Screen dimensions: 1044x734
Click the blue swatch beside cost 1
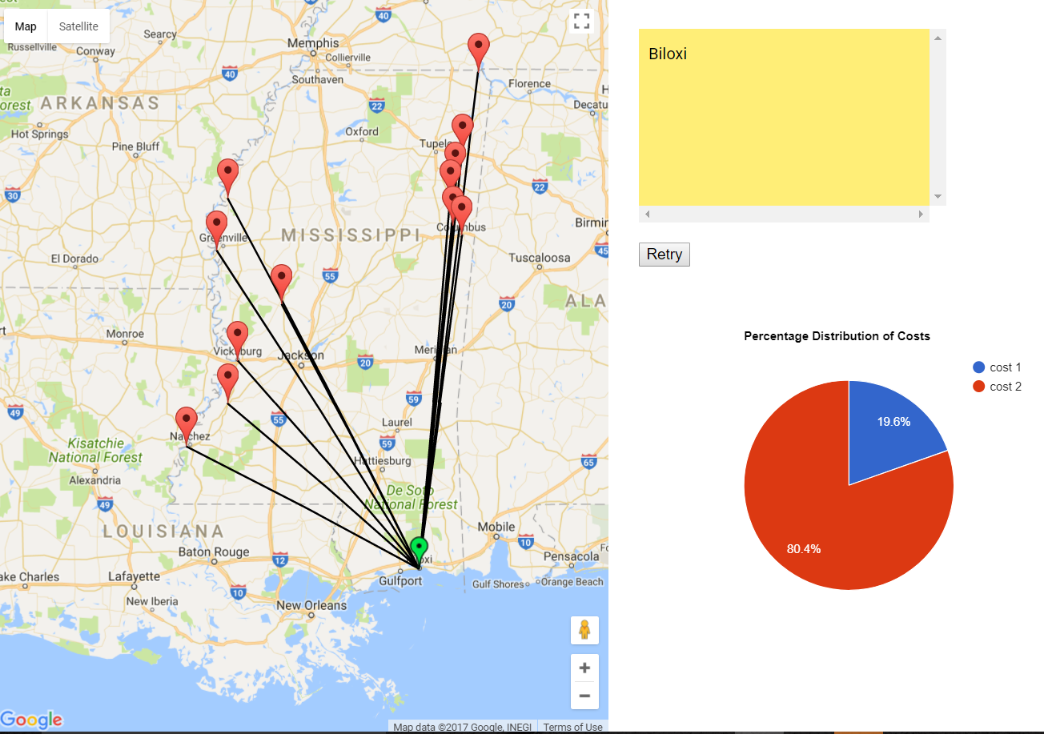(x=978, y=367)
